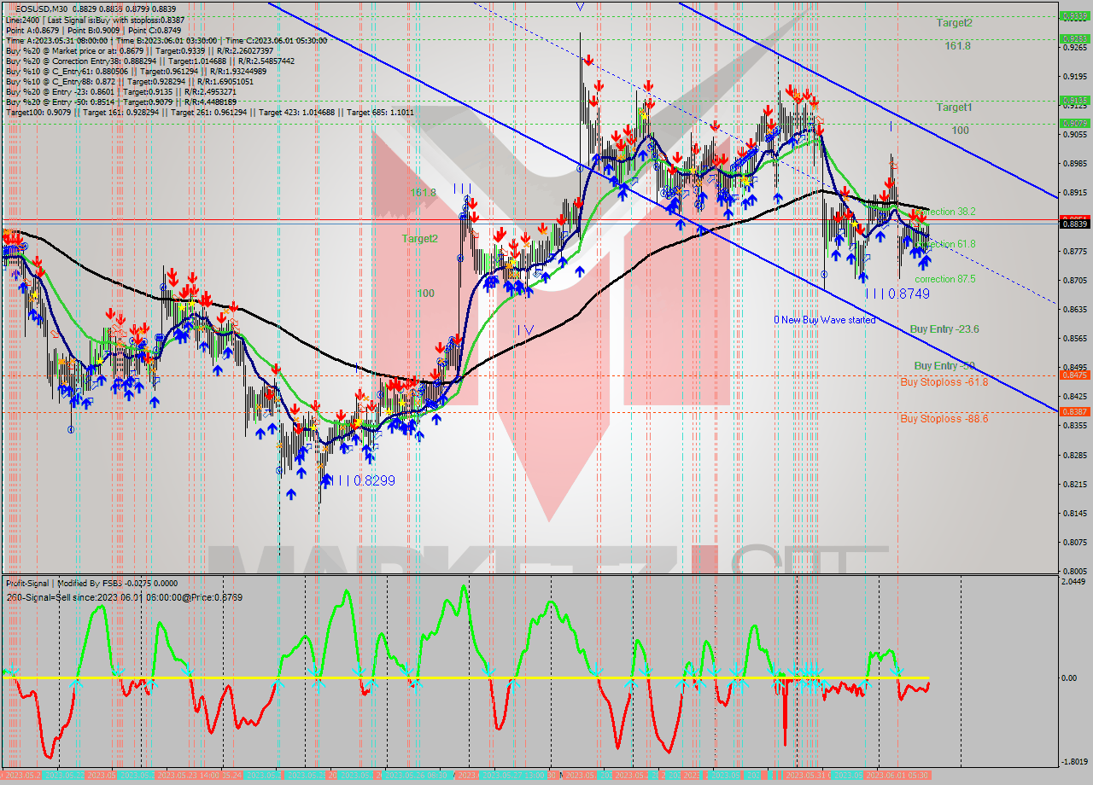The width and height of the screenshot is (1093, 785).
Task: Select the wave label I I I 0.8749
Action: [x=897, y=294]
